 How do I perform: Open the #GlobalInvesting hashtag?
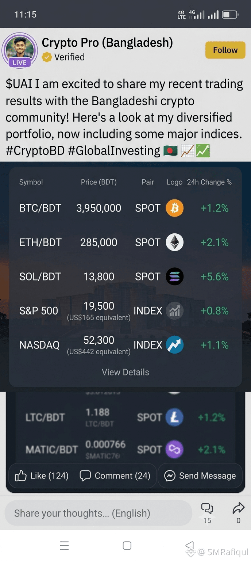pyautogui.click(x=114, y=150)
